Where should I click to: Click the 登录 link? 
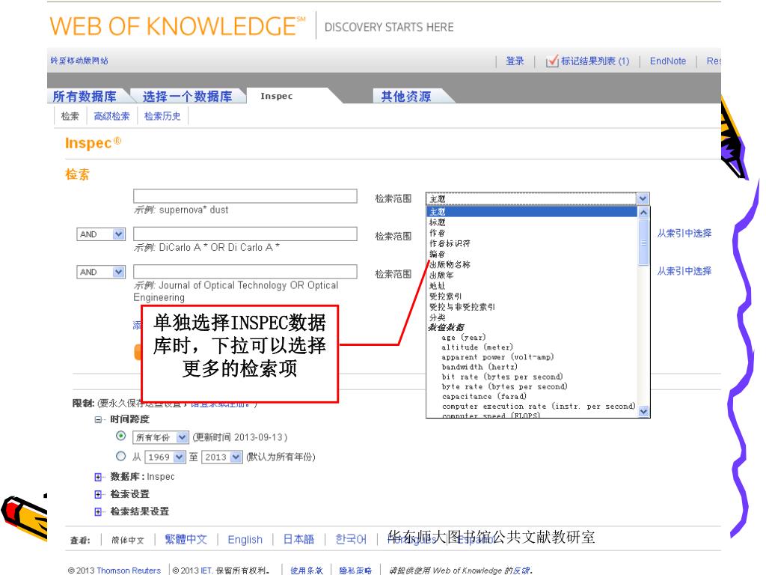click(x=515, y=61)
